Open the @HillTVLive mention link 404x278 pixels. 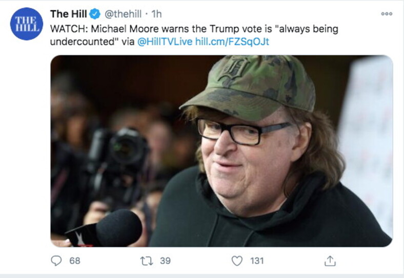coord(165,41)
